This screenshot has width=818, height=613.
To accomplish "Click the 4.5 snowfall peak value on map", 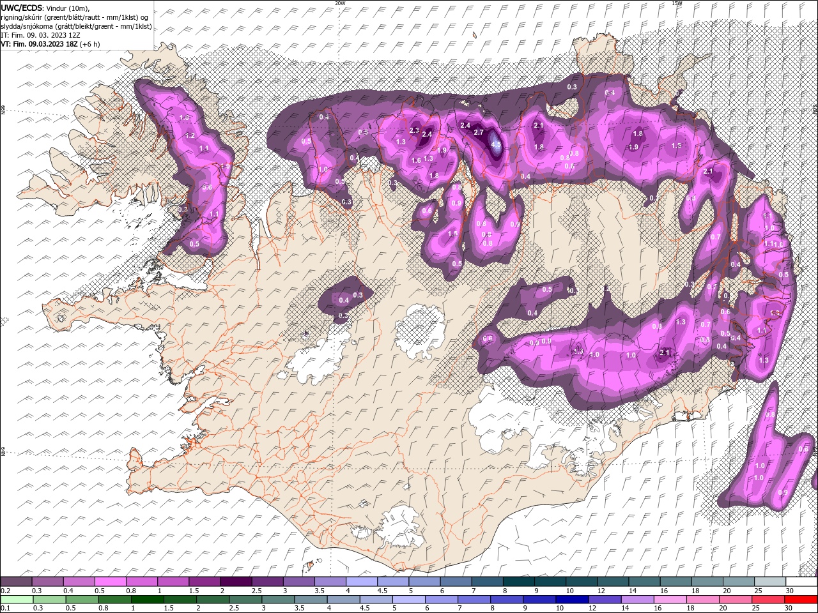I will 497,144.
